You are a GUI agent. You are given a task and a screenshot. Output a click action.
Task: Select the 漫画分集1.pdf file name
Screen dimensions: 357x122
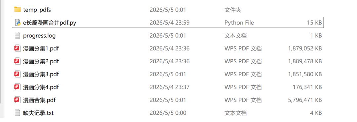(41, 48)
